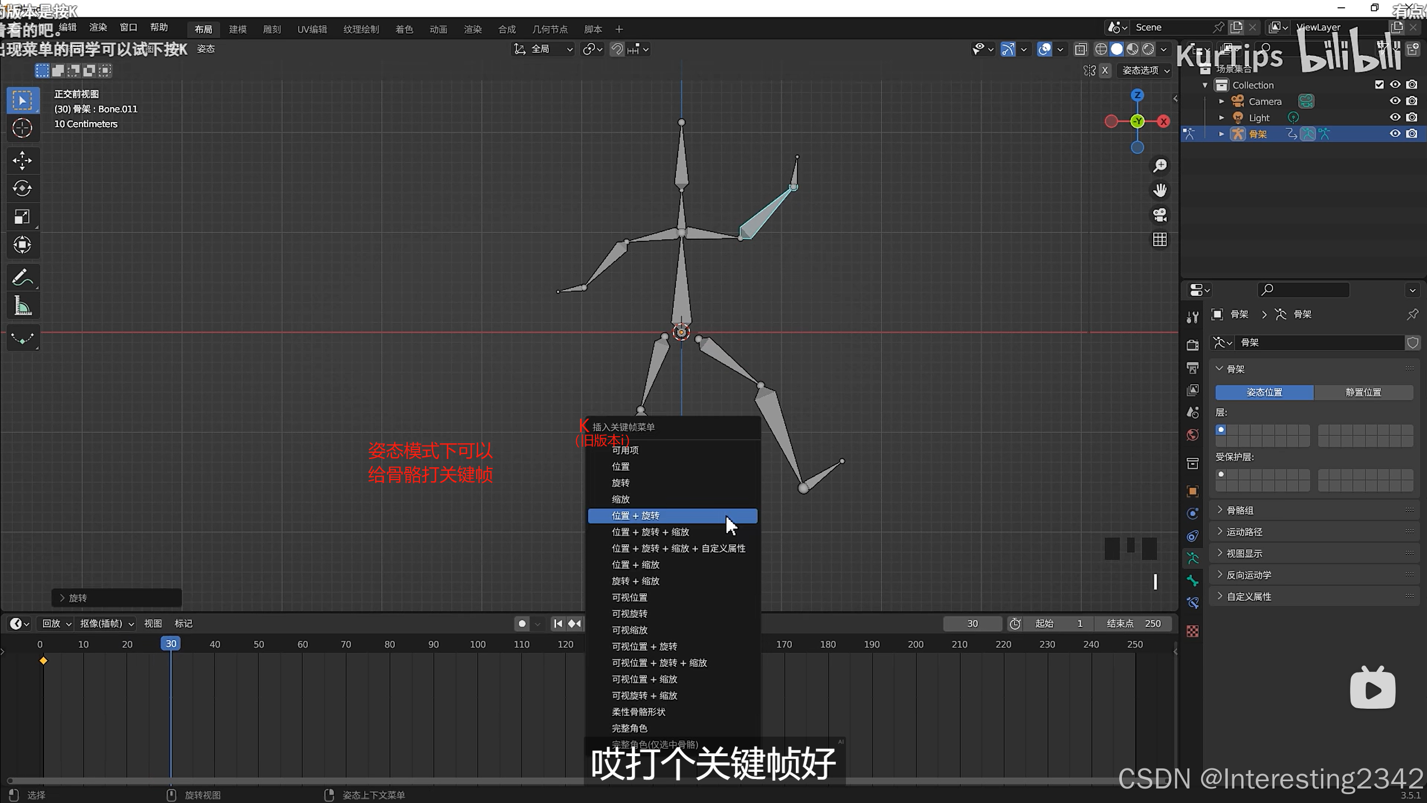The width and height of the screenshot is (1427, 803).
Task: Click the 姿态位置 button
Action: pyautogui.click(x=1264, y=392)
